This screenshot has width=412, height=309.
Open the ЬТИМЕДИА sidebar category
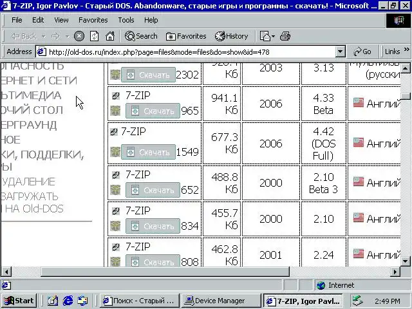pyautogui.click(x=31, y=95)
